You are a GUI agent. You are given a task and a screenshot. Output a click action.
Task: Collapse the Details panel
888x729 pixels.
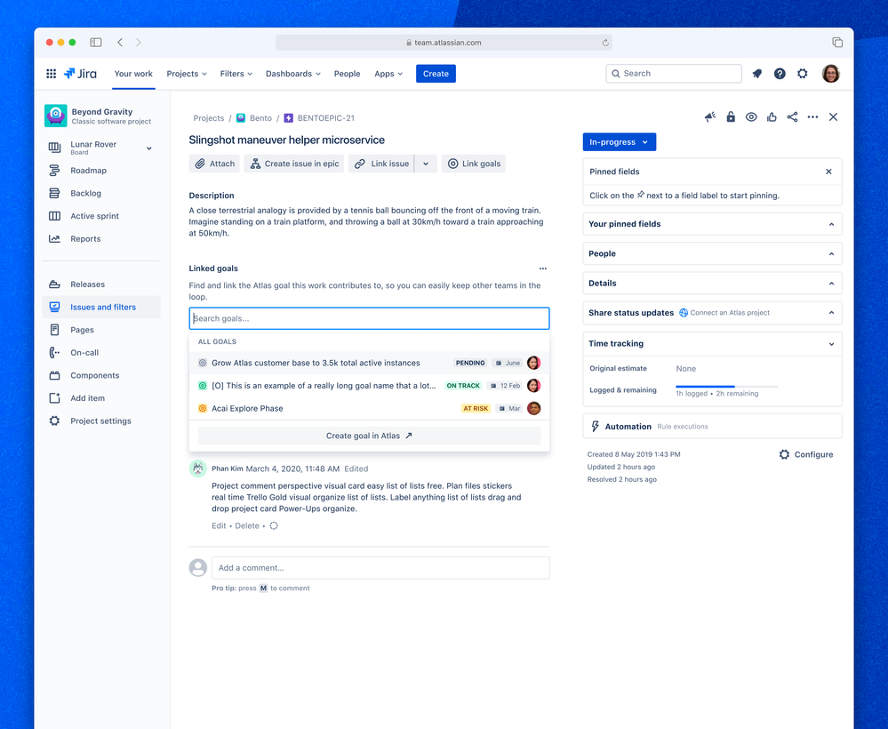click(x=830, y=283)
